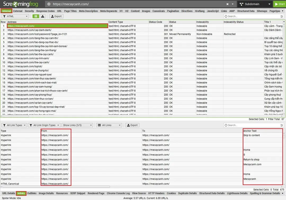This screenshot has height=200, width=286.
Task: Click the Screaming Frog logo
Action: pyautogui.click(x=21, y=4)
